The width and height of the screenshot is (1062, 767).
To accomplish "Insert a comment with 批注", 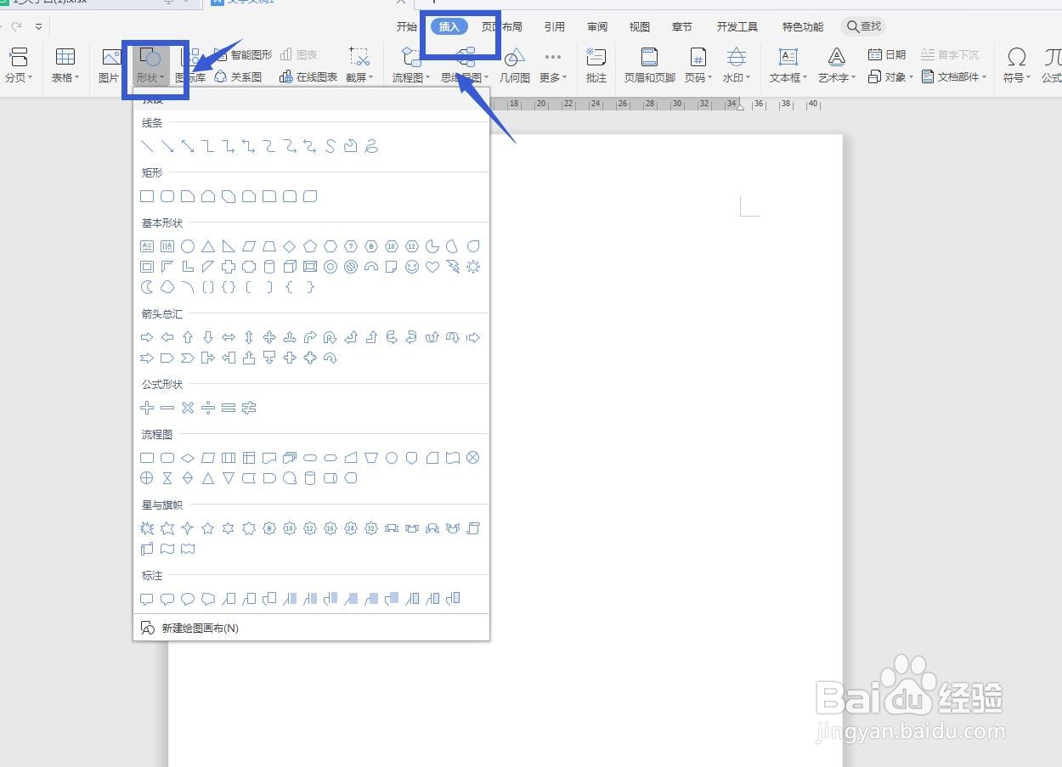I will point(596,65).
